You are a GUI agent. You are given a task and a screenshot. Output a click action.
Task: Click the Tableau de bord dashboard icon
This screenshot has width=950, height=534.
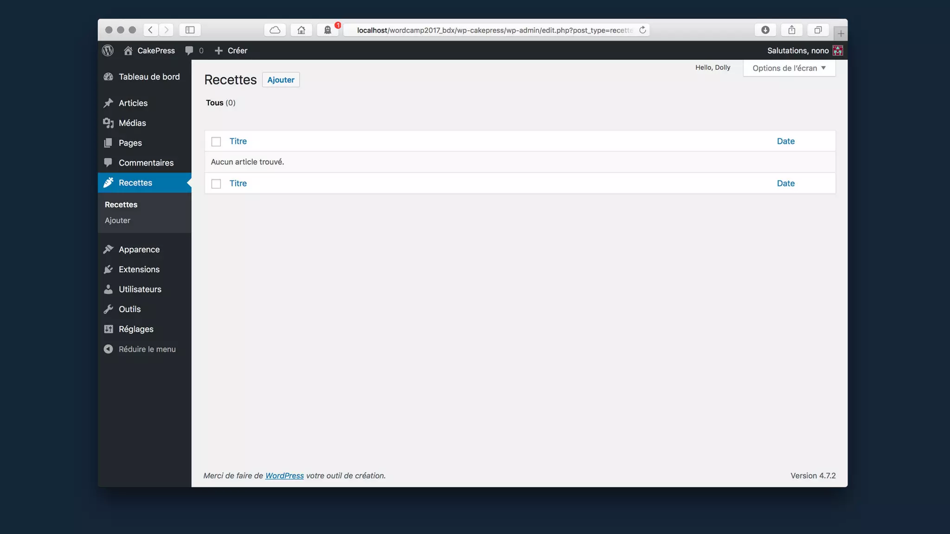pyautogui.click(x=109, y=77)
